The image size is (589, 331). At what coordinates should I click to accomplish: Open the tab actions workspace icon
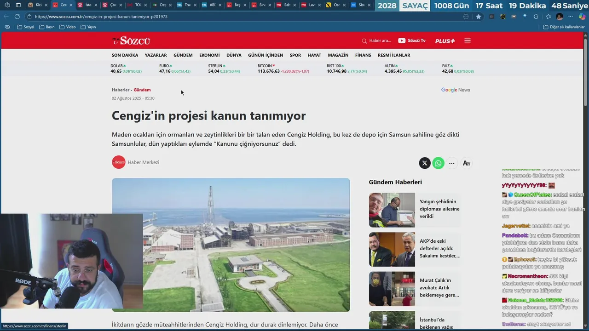click(7, 5)
